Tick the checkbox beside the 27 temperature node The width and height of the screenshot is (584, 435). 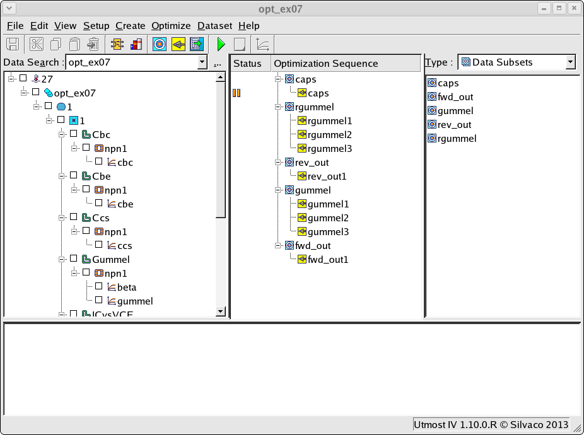pyautogui.click(x=23, y=78)
